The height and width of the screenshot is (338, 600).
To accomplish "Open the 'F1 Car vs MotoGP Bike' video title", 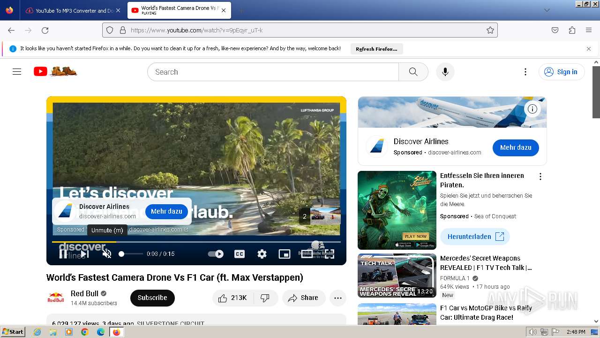I will pos(486,313).
